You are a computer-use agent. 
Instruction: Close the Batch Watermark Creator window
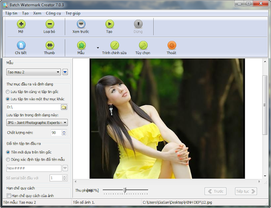pos(261,4)
